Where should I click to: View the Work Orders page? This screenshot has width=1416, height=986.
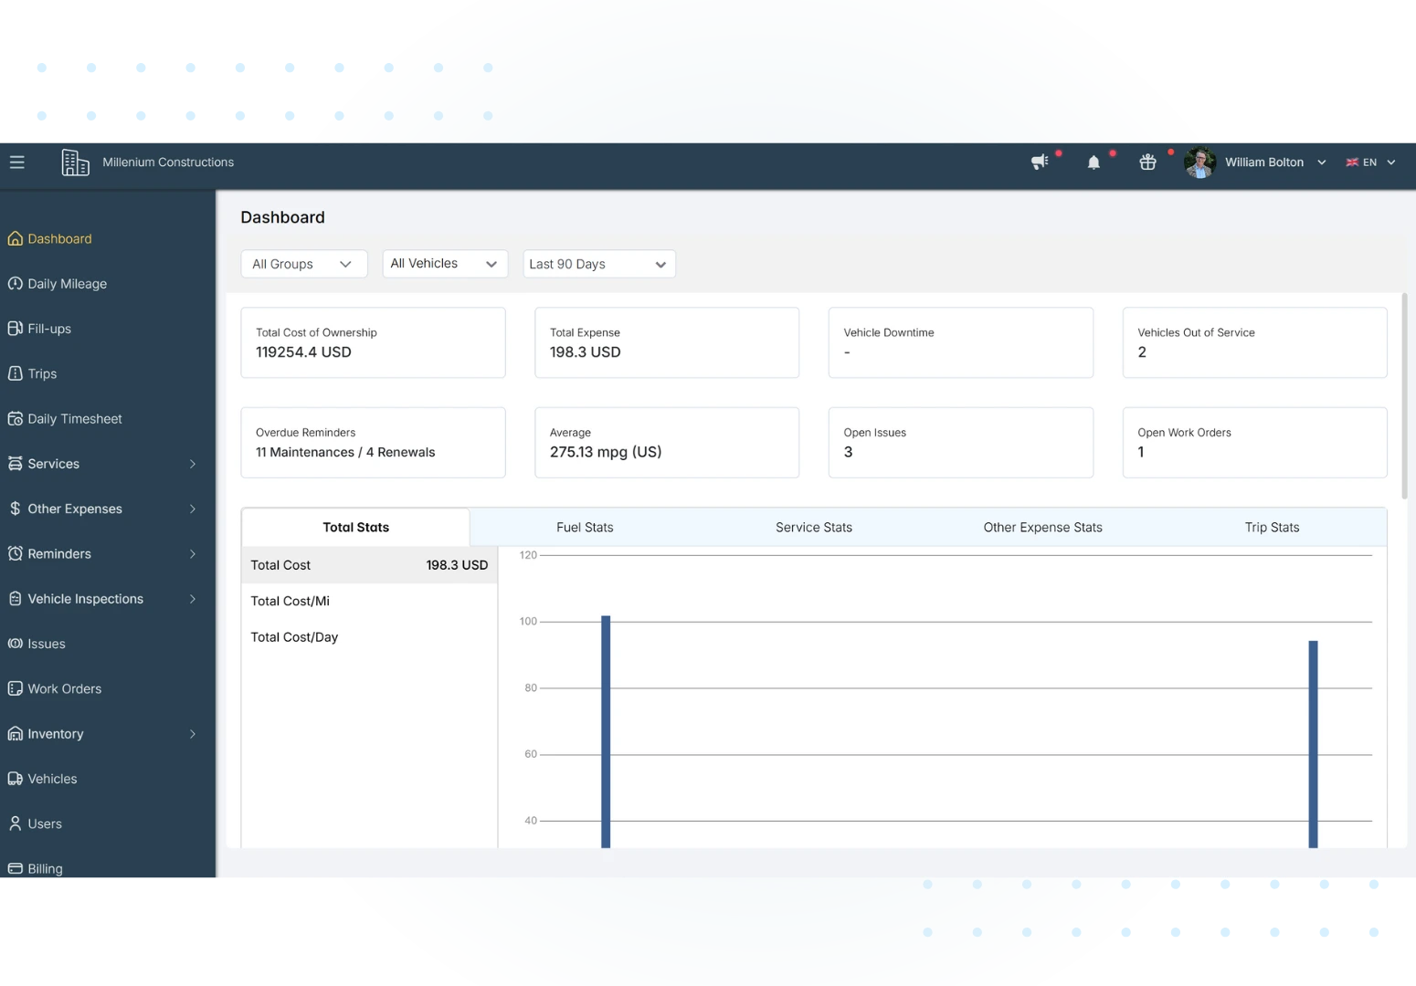[x=65, y=688]
